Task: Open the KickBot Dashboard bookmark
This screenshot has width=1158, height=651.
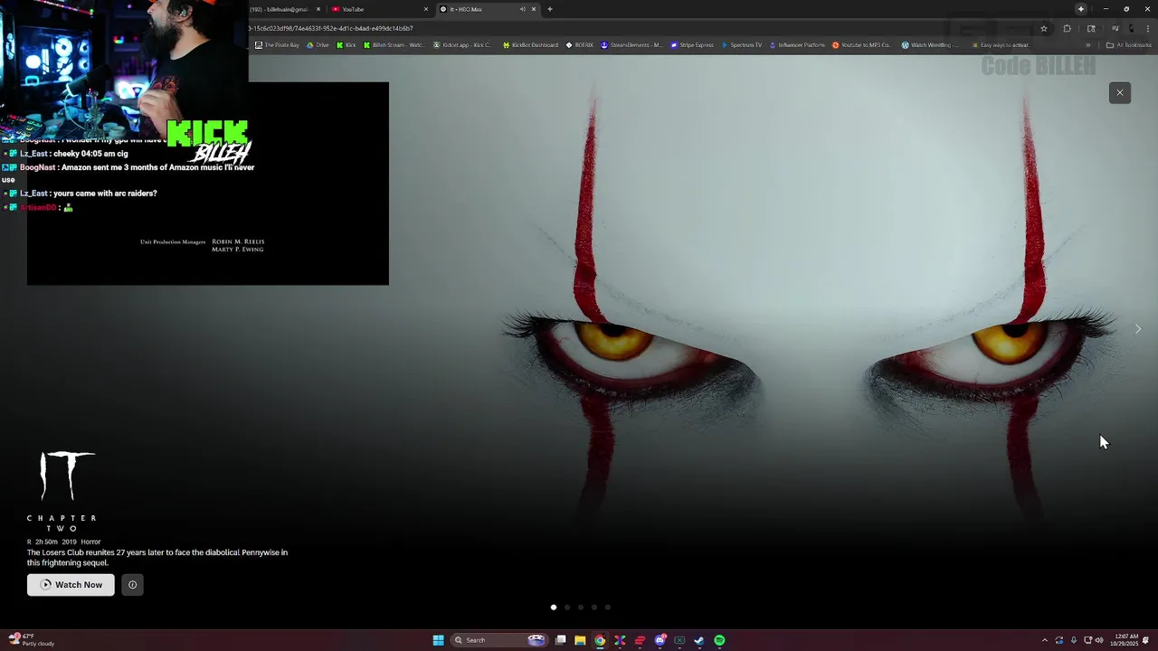Action: [x=530, y=45]
